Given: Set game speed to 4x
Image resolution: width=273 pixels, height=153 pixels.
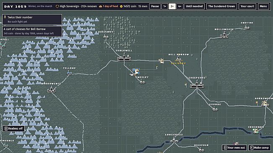Looking at the screenshot, I should [179, 6].
